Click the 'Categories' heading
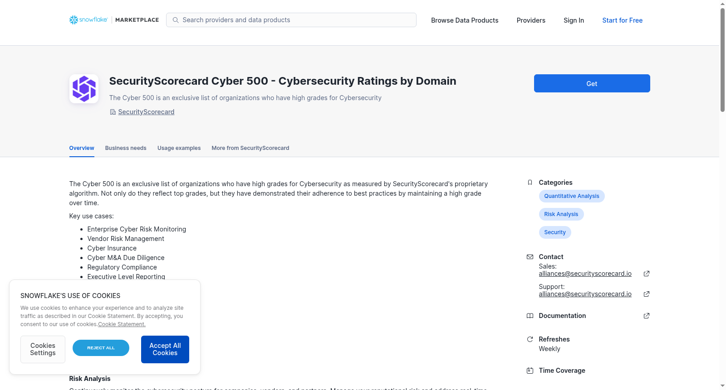The width and height of the screenshot is (726, 390). 555,183
